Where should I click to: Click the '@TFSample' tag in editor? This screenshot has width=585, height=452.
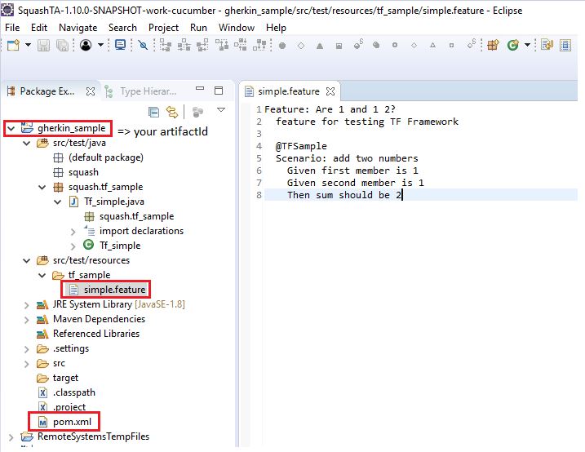click(x=301, y=146)
